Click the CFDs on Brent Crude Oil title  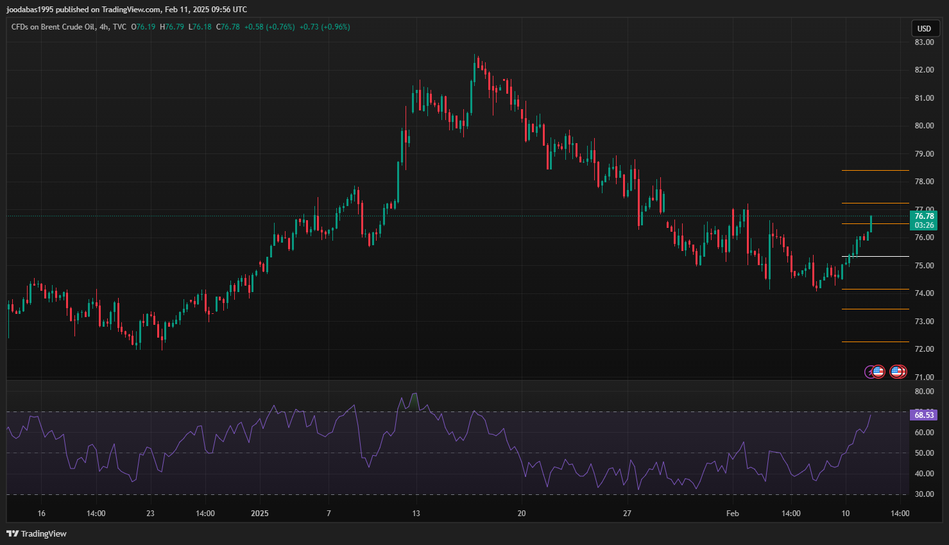click(53, 27)
